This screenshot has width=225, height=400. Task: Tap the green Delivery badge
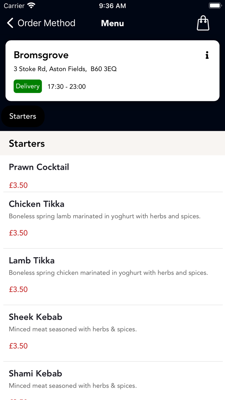28,86
